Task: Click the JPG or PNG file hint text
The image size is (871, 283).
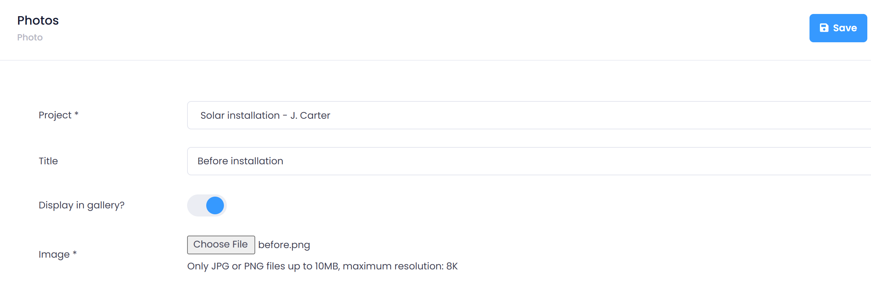Action: coord(322,266)
